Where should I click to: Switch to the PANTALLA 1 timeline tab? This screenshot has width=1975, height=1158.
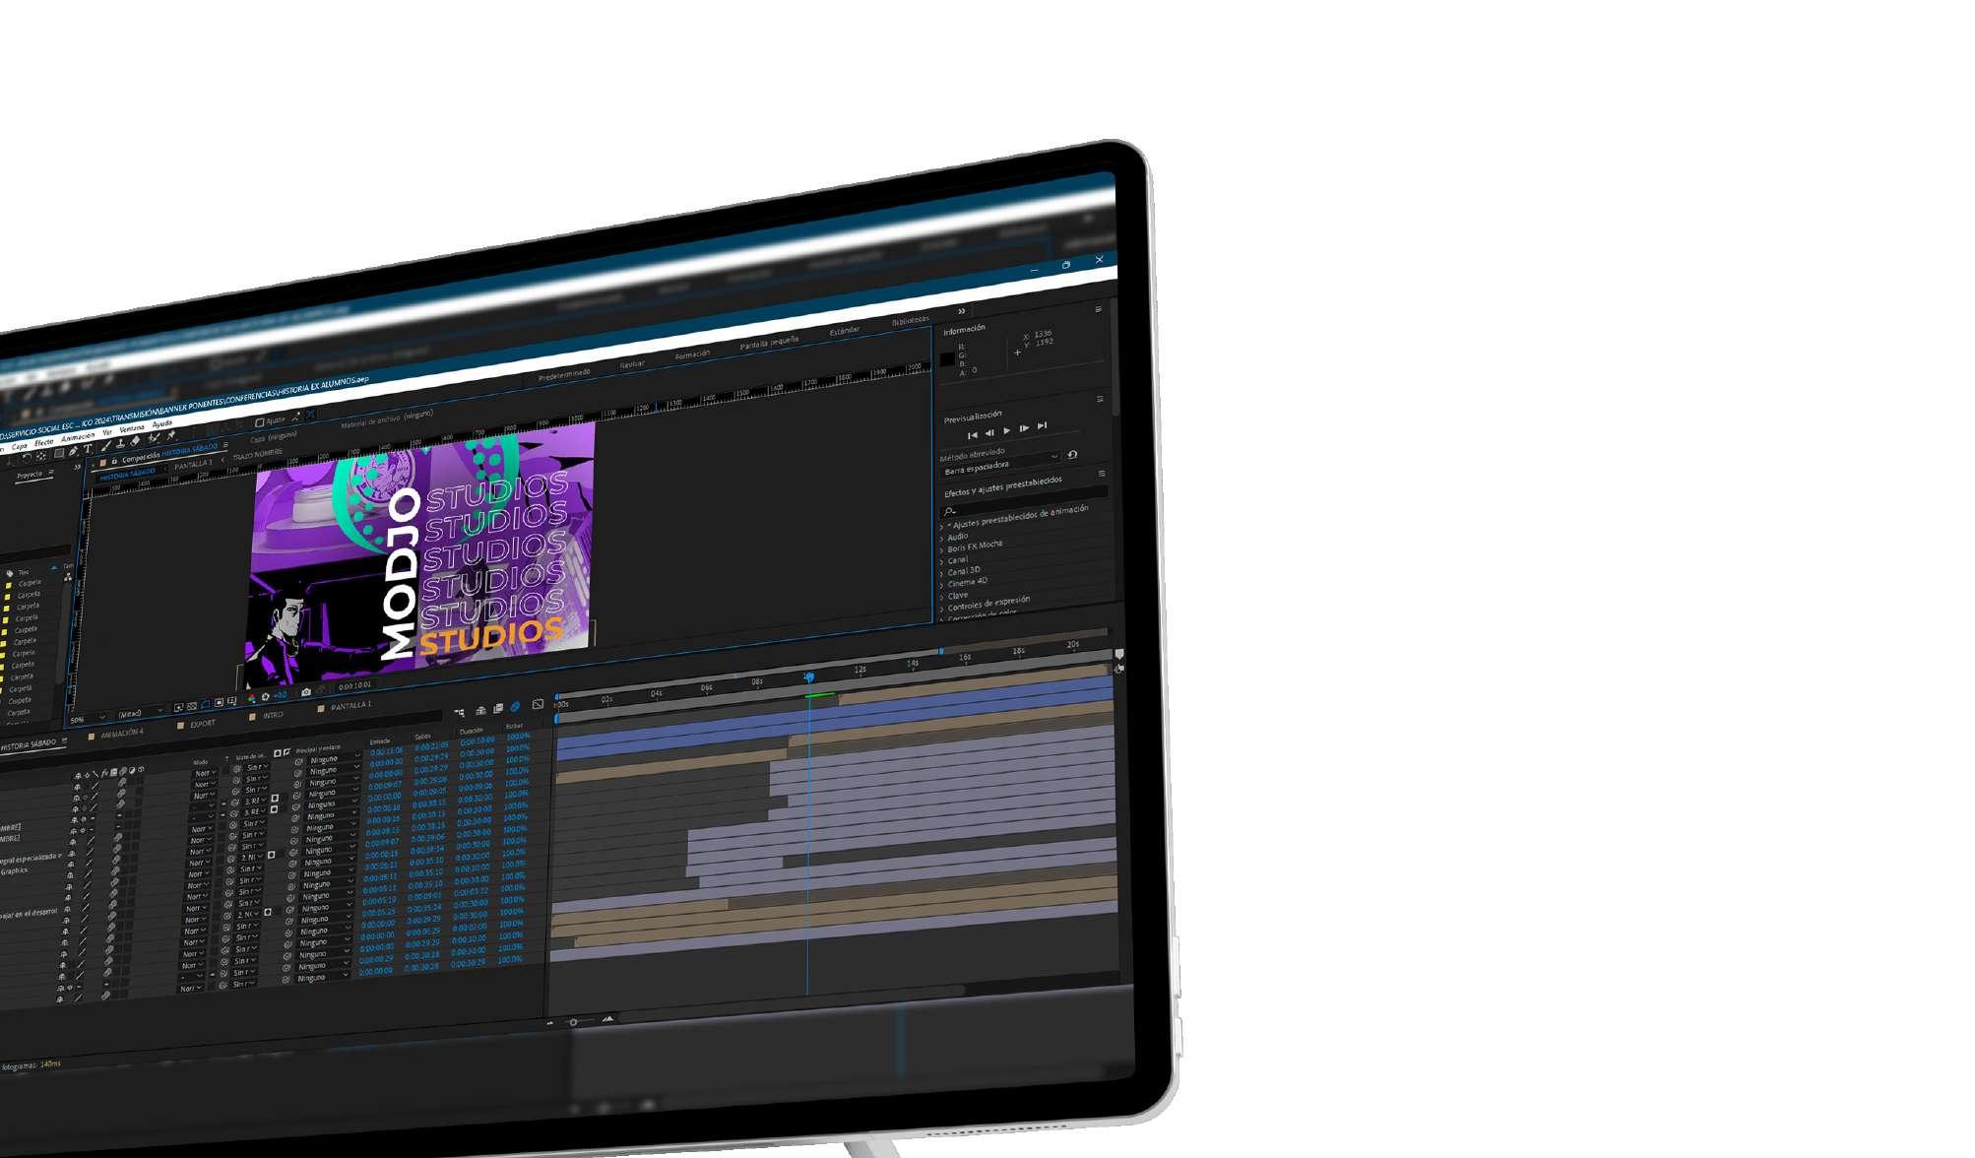click(350, 705)
